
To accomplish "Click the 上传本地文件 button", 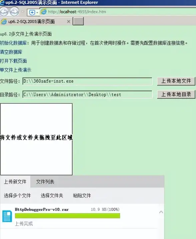I will [x=176, y=81].
